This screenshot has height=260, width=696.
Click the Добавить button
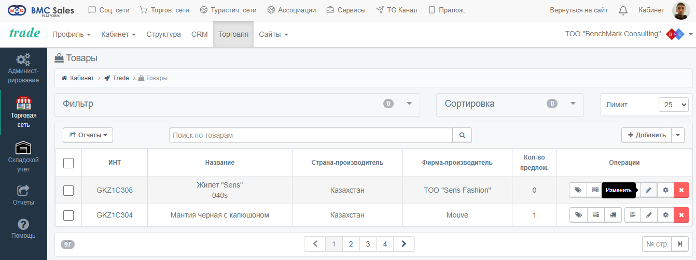pos(646,135)
